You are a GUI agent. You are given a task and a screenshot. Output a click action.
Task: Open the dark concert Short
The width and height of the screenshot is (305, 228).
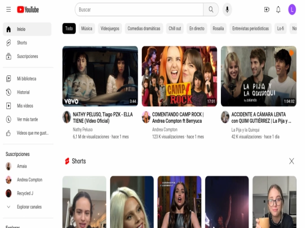[x=227, y=202]
